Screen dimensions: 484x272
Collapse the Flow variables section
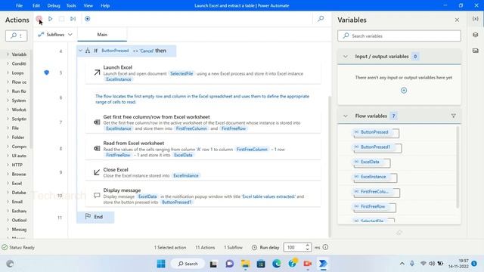coord(346,116)
